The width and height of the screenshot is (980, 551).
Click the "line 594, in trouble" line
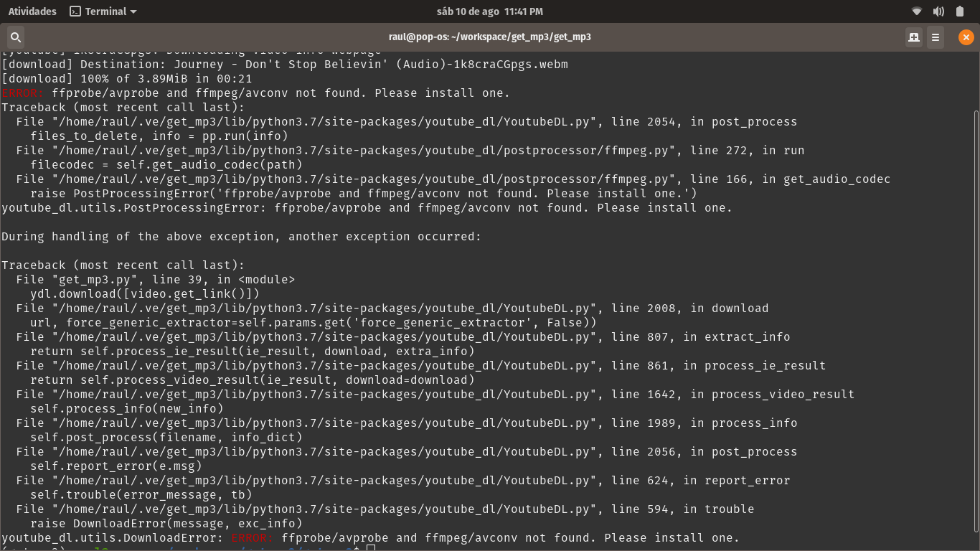tap(385, 509)
